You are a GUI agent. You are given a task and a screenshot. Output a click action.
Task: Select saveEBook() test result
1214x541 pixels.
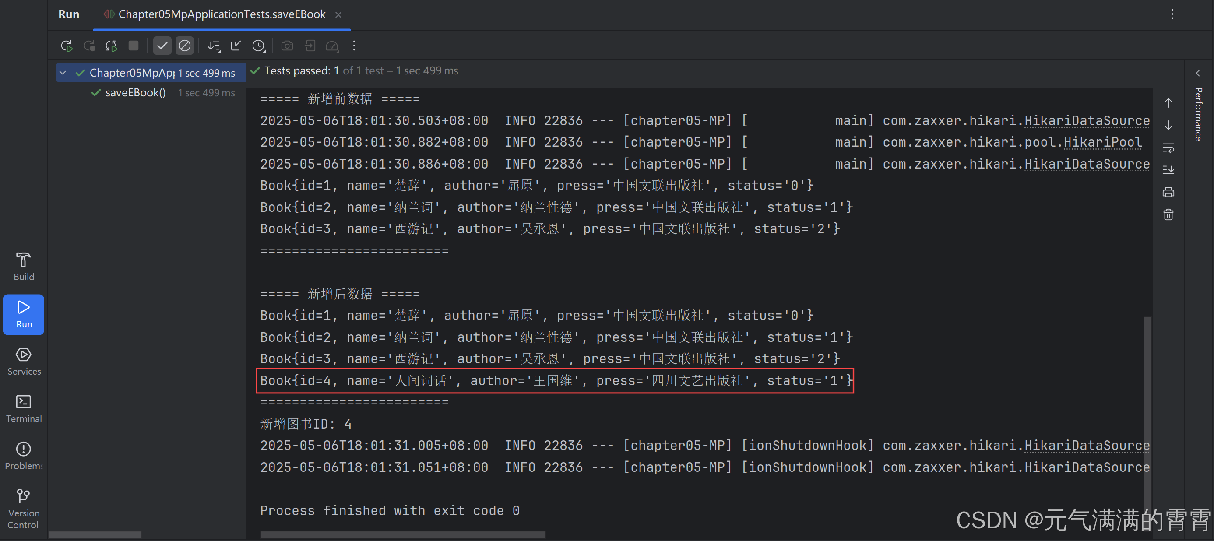[135, 93]
